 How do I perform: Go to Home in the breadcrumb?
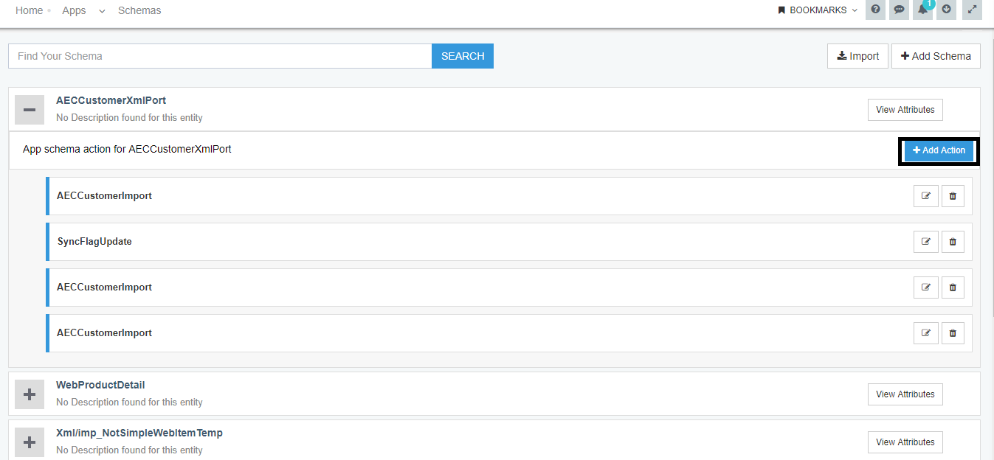point(29,10)
